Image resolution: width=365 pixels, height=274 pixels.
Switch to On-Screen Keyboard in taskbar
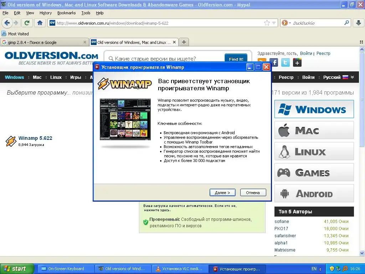[66, 269]
